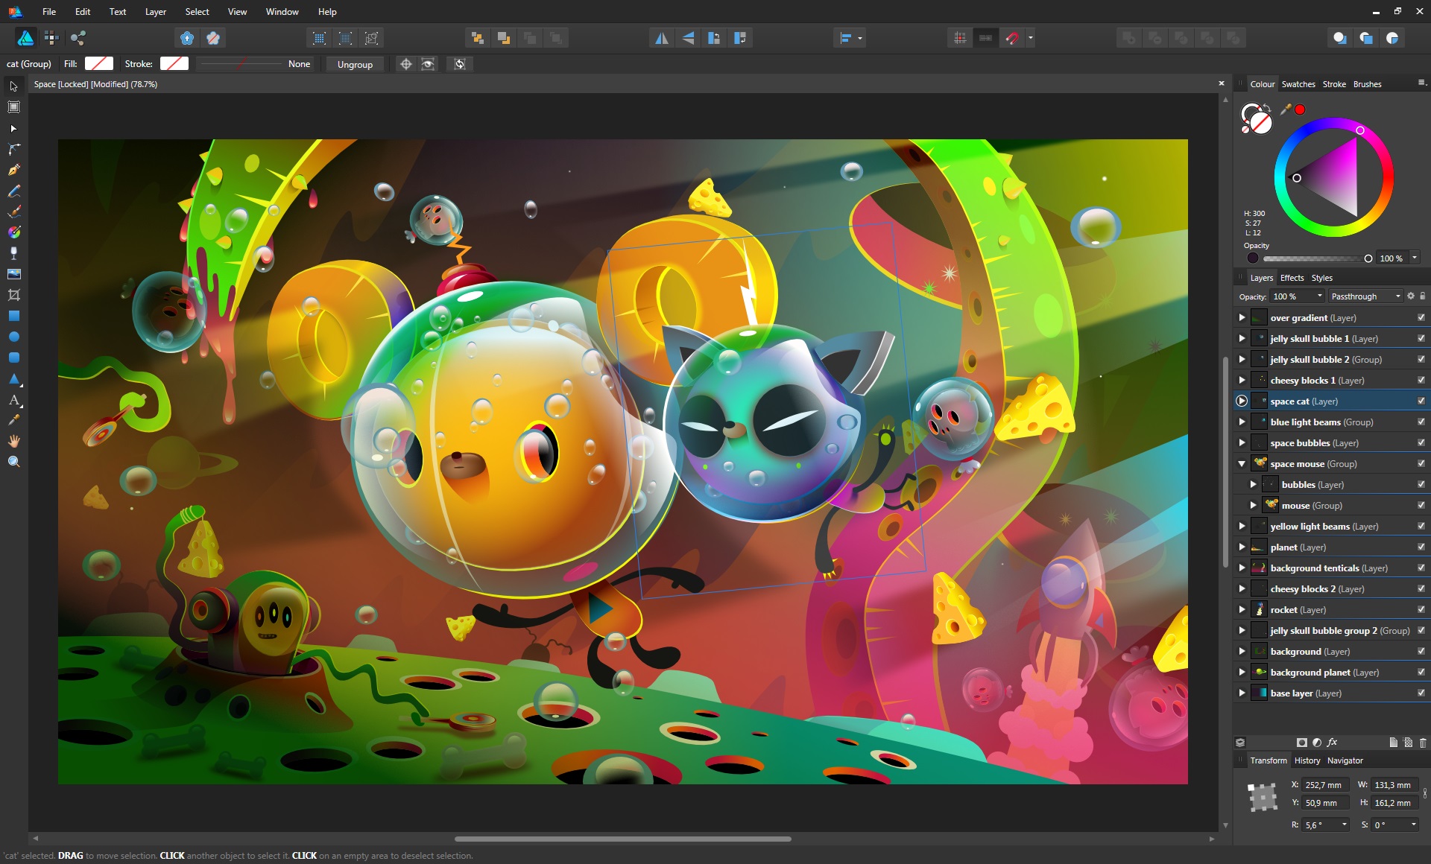The width and height of the screenshot is (1431, 864).
Task: Hide the rocket layer via checkbox
Action: click(x=1421, y=609)
